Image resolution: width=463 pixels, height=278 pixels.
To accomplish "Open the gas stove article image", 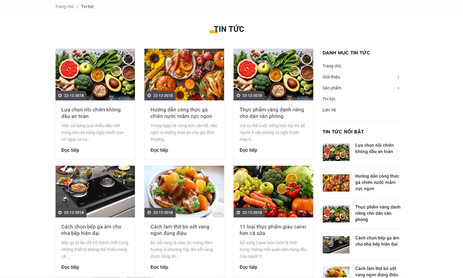I will pyautogui.click(x=95, y=192).
